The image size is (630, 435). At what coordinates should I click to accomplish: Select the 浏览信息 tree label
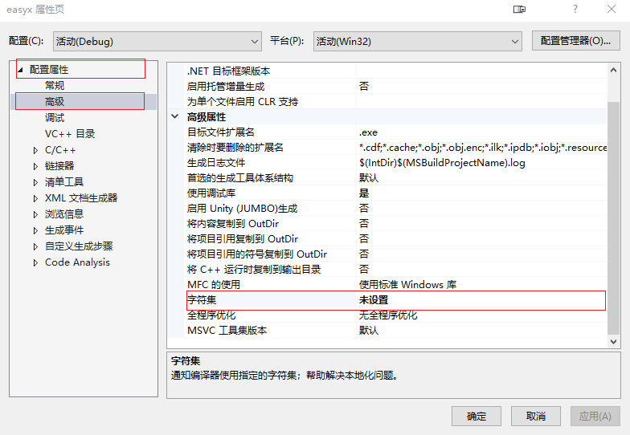(x=64, y=213)
